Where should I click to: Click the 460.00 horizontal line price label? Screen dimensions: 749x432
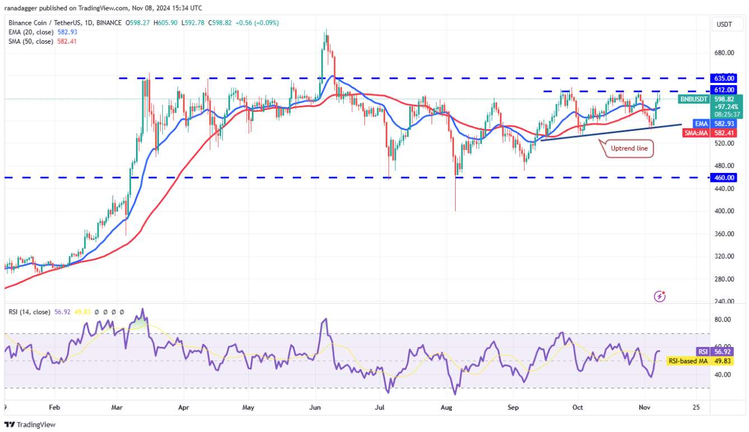723,177
